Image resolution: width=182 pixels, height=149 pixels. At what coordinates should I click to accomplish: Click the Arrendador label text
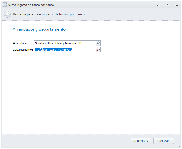[21, 43]
